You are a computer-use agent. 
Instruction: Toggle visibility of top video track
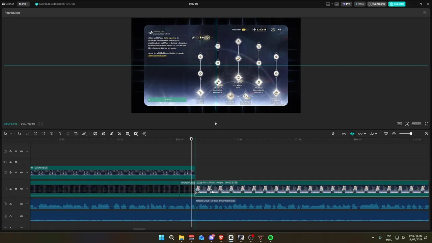[16, 151]
